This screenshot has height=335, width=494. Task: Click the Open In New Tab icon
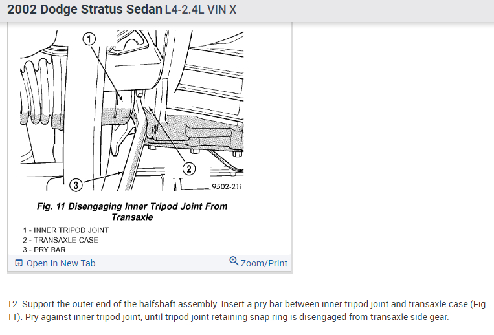19,263
